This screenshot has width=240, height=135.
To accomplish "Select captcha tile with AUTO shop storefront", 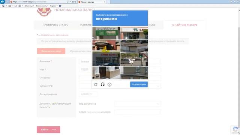I will click(106, 60).
